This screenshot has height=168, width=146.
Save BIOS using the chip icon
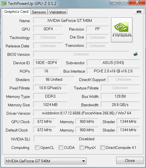coord(136,54)
